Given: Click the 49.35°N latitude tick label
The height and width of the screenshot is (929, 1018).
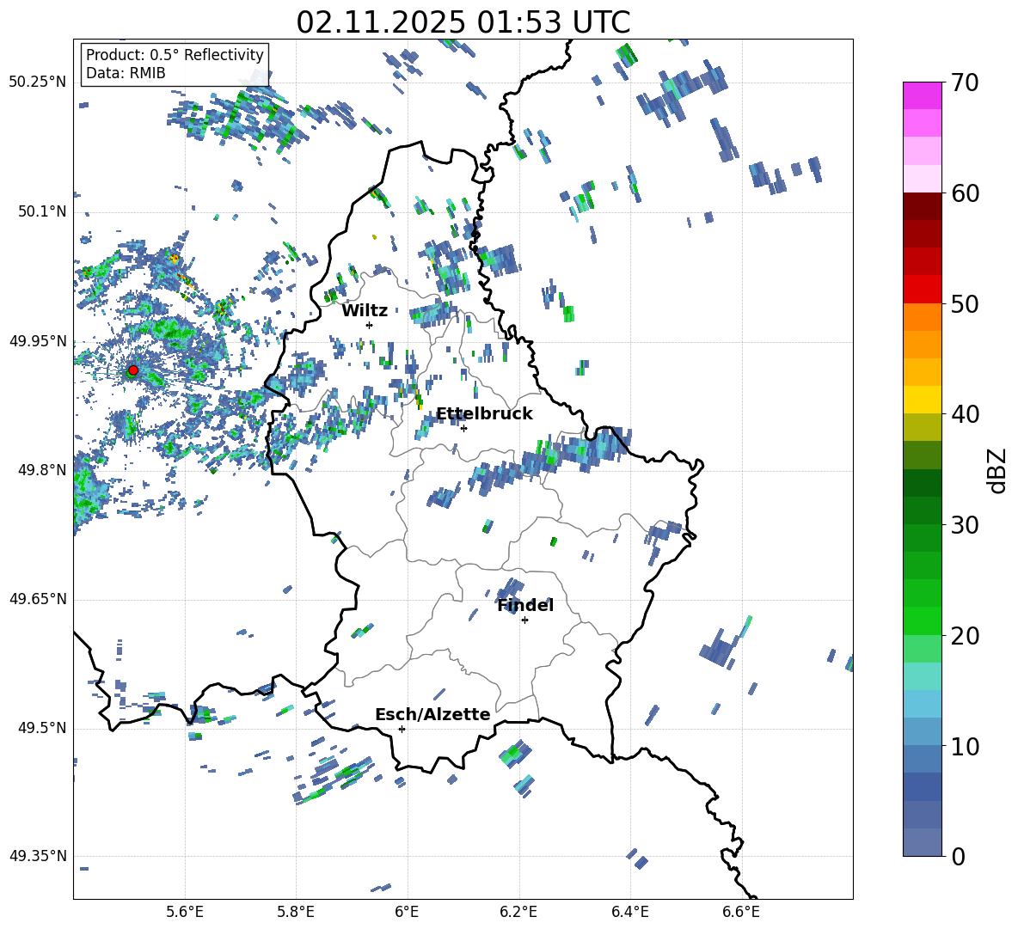Looking at the screenshot, I should [x=38, y=856].
